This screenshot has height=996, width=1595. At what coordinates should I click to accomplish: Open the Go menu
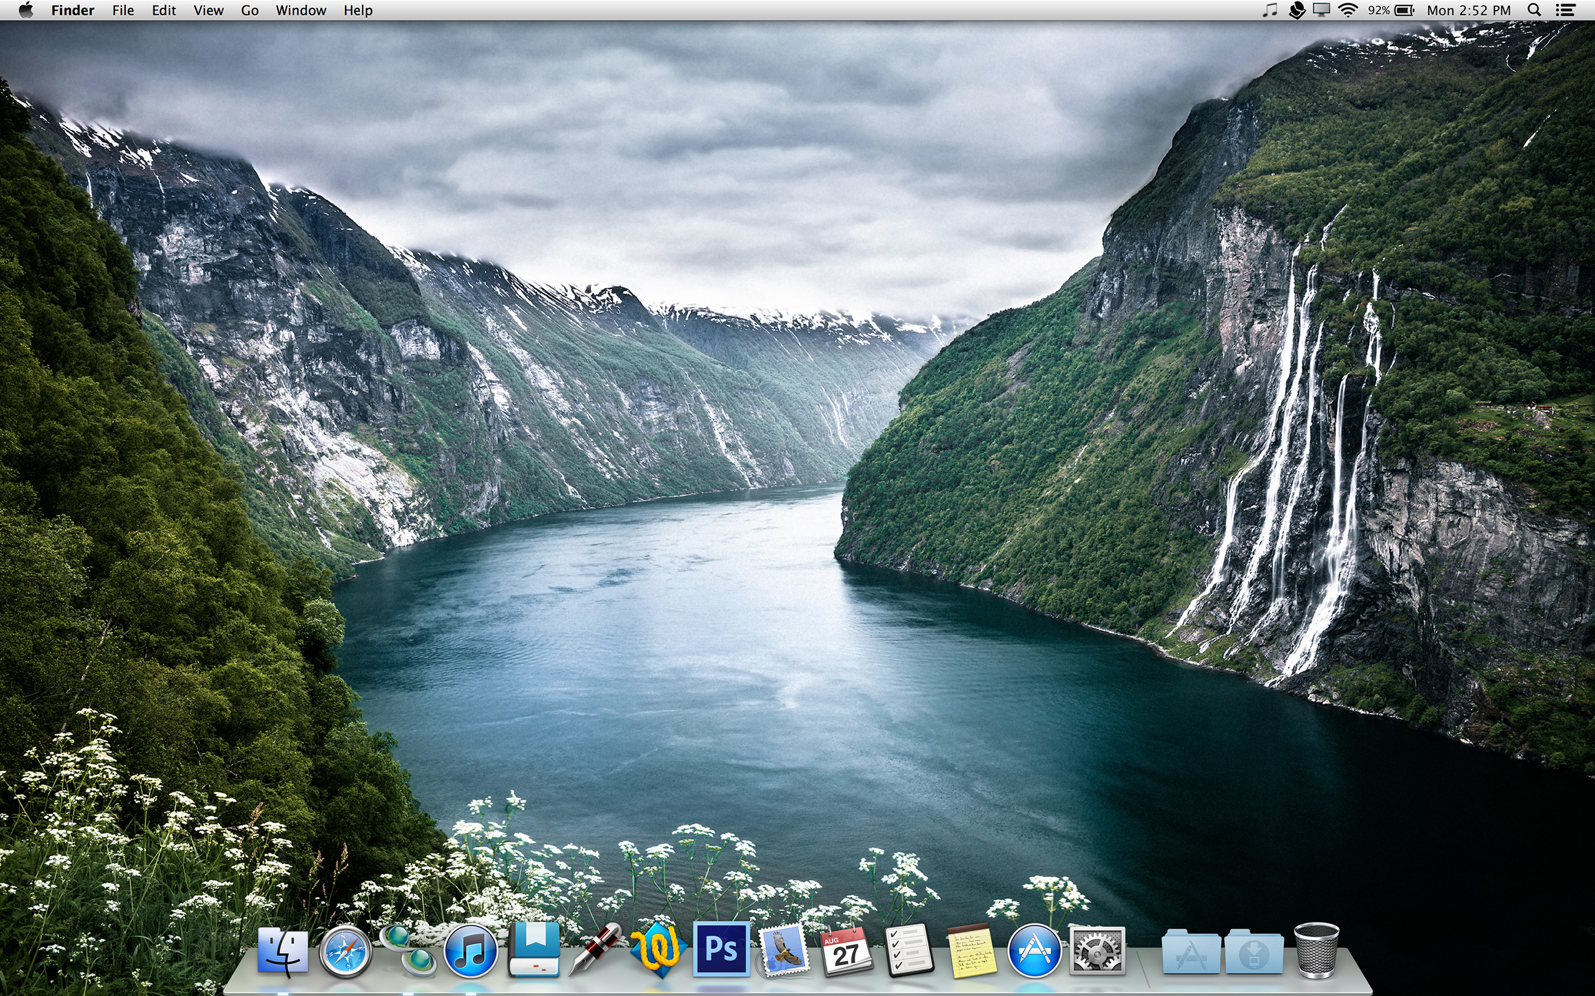tap(249, 10)
